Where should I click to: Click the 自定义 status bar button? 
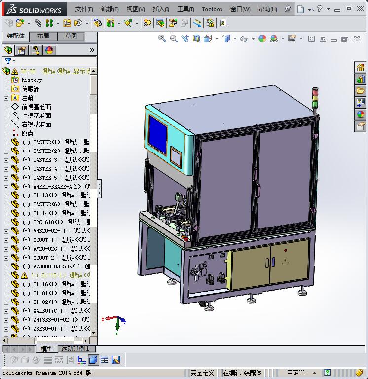tap(295, 373)
